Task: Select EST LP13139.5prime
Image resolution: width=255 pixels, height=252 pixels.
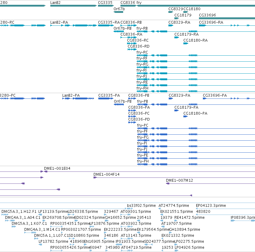Action: tap(40, 215)
